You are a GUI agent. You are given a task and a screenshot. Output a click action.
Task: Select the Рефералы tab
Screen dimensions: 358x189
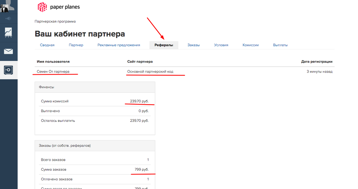164,45
